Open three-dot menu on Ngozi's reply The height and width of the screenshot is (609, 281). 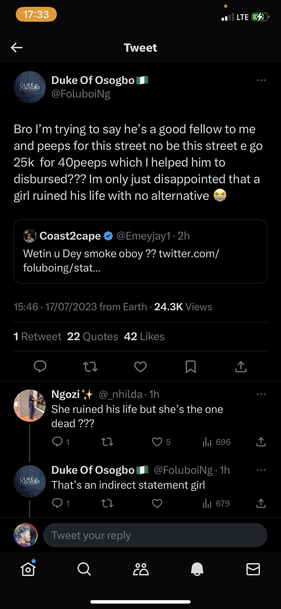261,394
